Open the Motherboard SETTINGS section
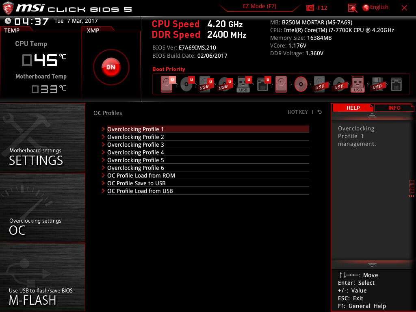This screenshot has height=312, width=416. (x=43, y=138)
